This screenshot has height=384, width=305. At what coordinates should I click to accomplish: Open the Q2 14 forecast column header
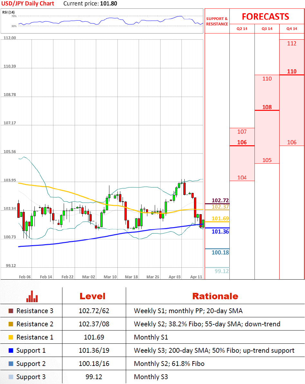(x=242, y=29)
